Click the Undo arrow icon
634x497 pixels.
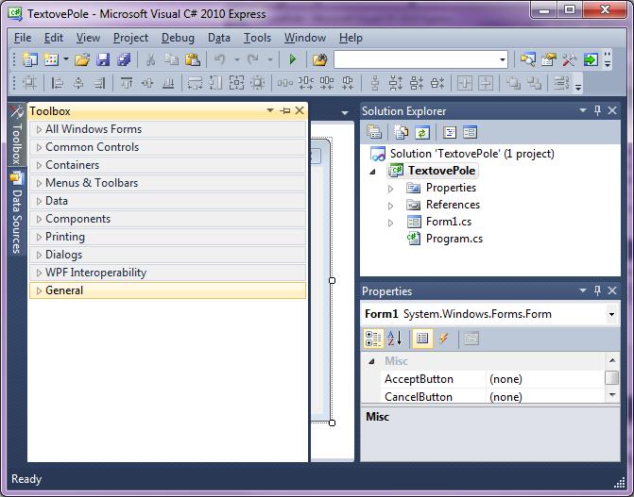pyautogui.click(x=219, y=59)
